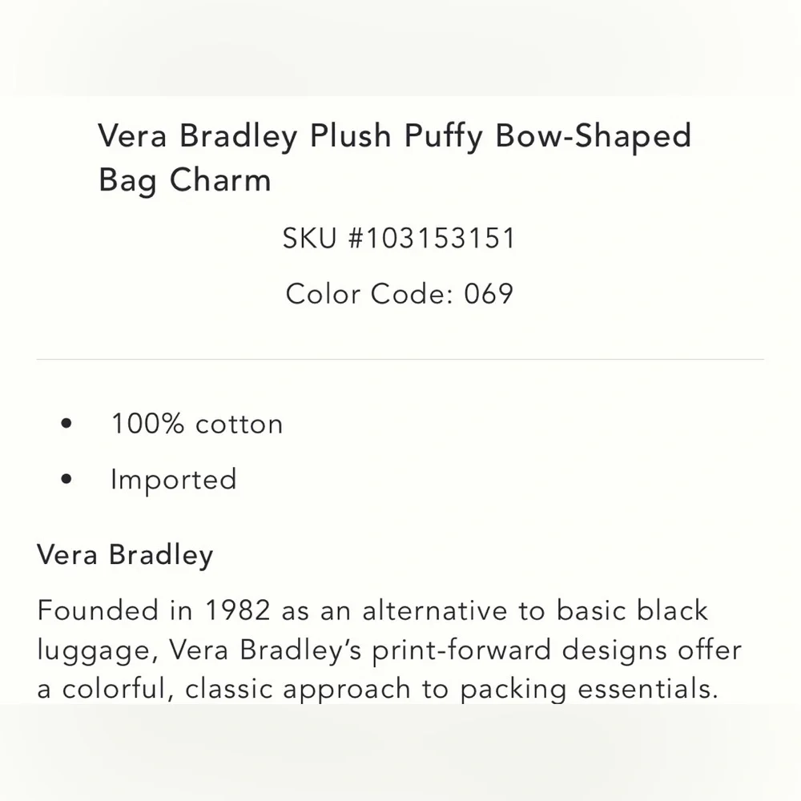Screen dimensions: 801x801
Task: Click the bullet dot beside '100% cotton'
Action: pyautogui.click(x=66, y=424)
